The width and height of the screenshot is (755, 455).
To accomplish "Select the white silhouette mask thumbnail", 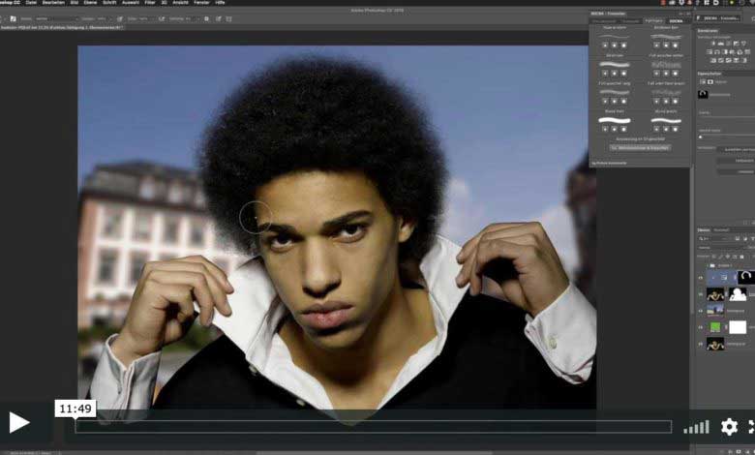I will [x=738, y=294].
